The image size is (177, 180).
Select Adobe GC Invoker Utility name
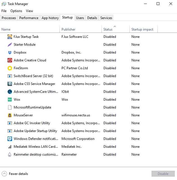point(32,123)
